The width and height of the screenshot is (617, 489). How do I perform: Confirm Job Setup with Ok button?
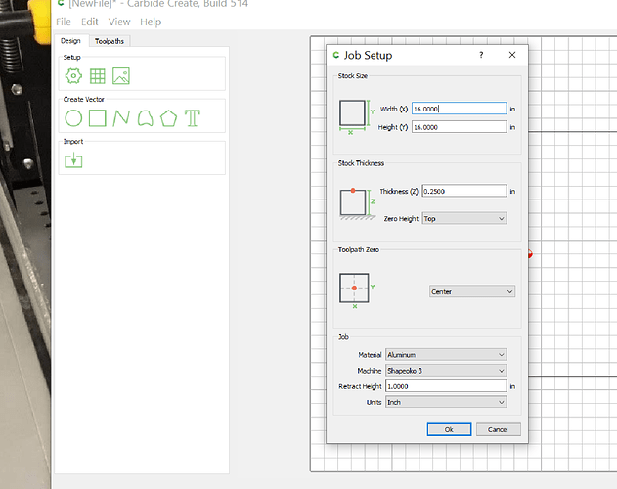(449, 429)
